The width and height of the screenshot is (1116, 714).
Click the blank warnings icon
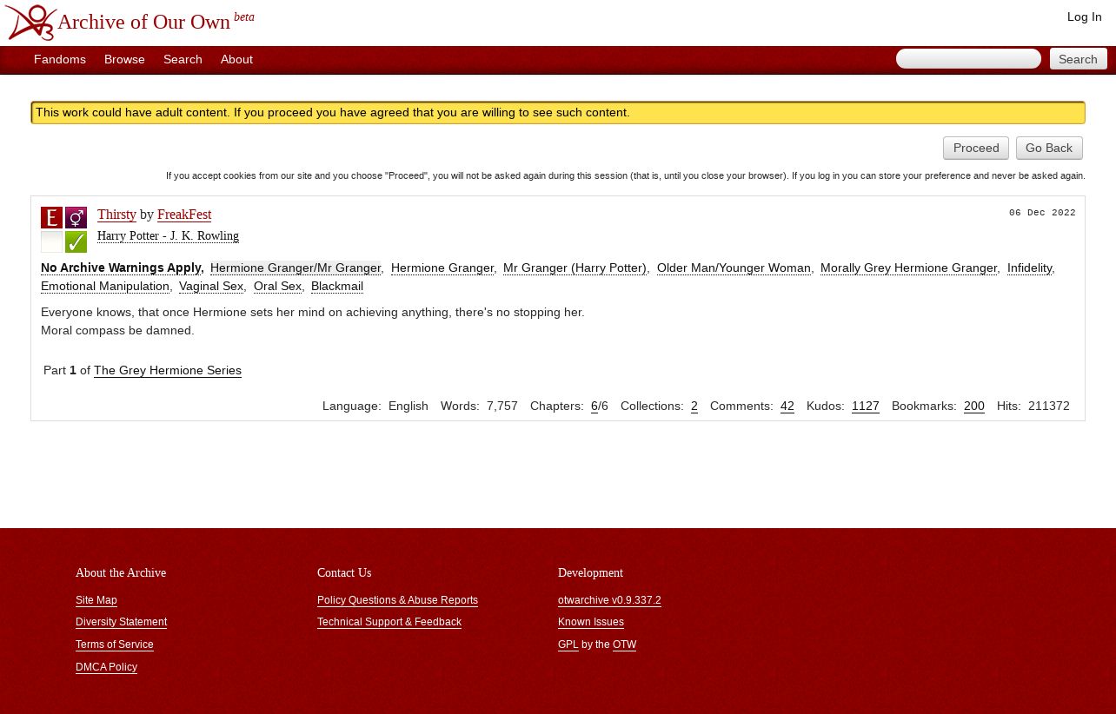[51, 241]
